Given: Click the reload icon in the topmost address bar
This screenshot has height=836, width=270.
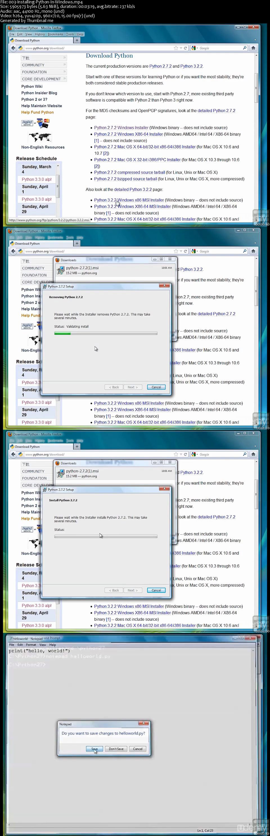Looking at the screenshot, I should point(186,48).
